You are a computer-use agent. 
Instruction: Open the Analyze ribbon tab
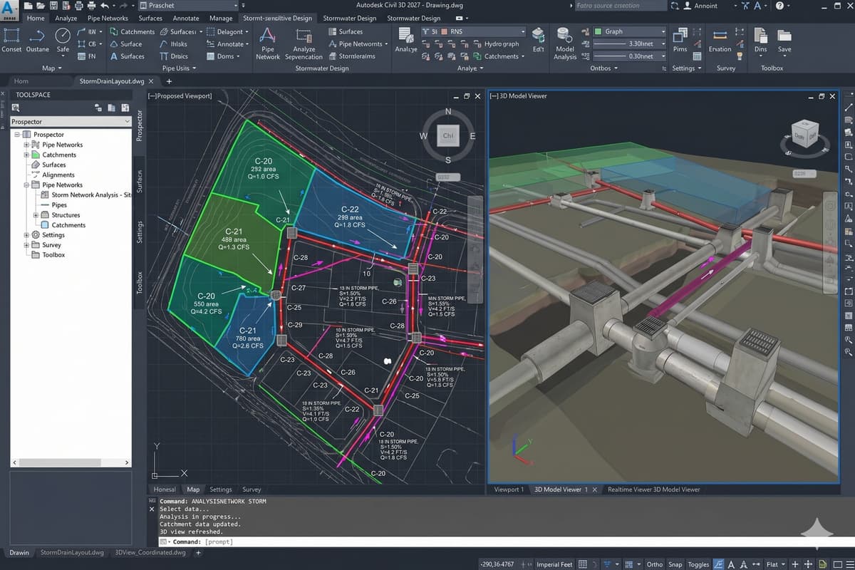coord(66,18)
